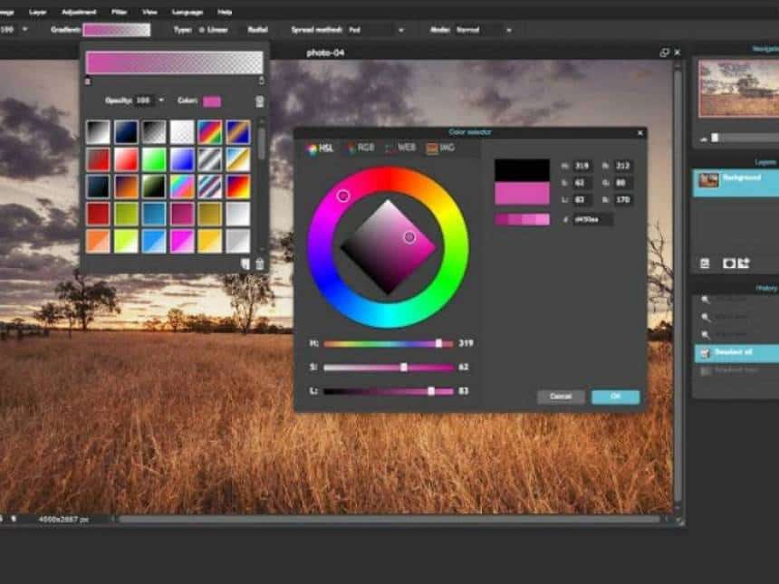779x584 pixels.
Task: Click the layer mask icon in Layers panel
Action: point(728,263)
